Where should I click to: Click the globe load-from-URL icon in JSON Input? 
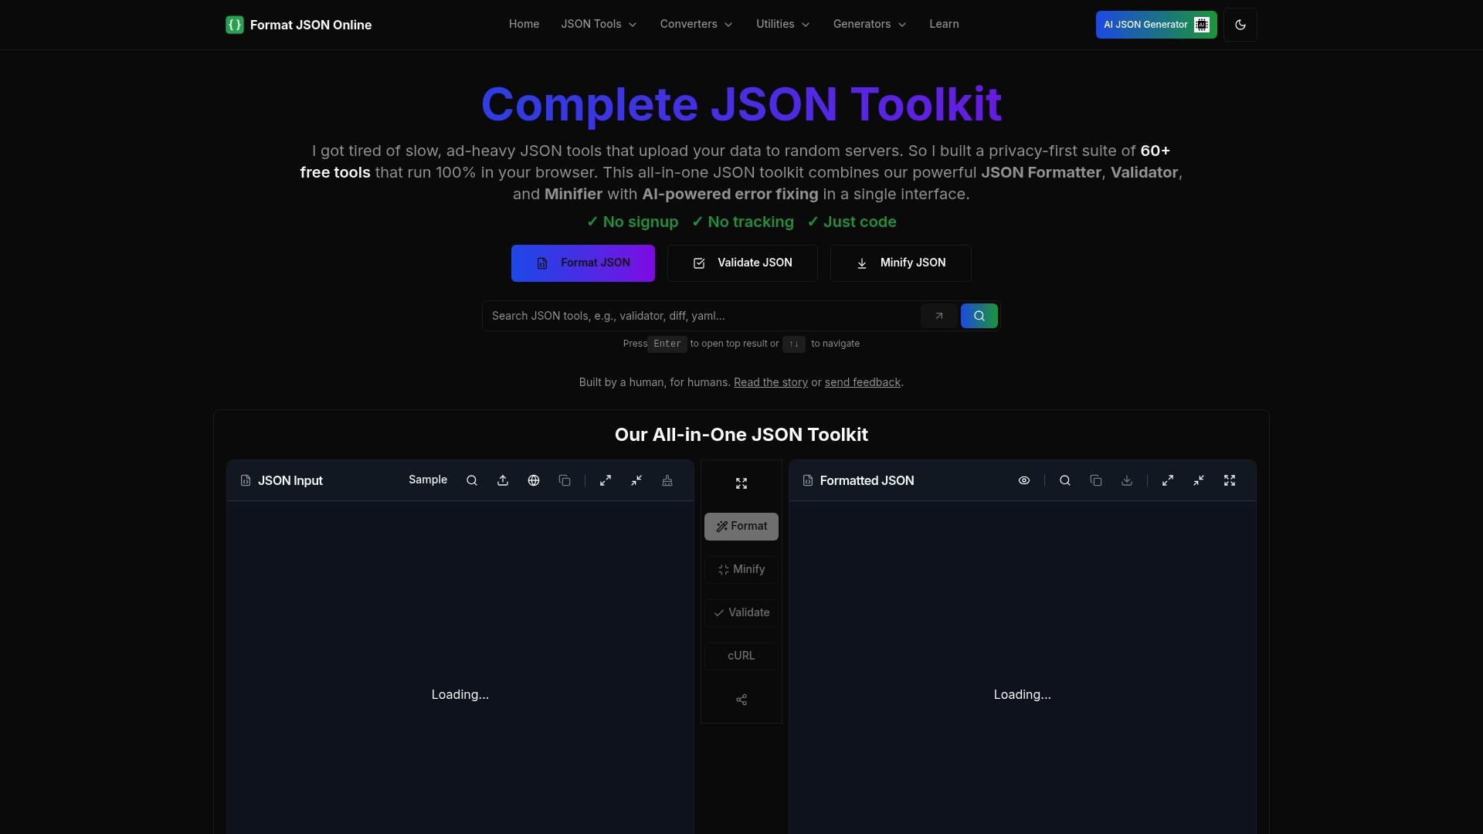534,480
